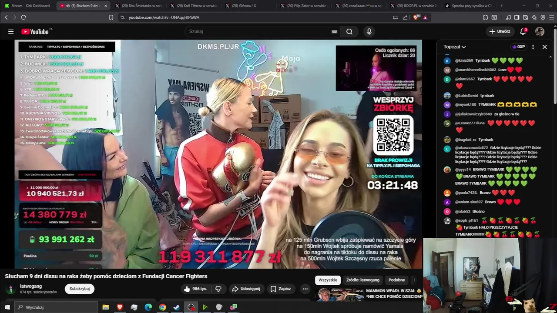The width and height of the screenshot is (557, 313).
Task: Switch to the Król Tiittera X tab
Action: (194, 6)
